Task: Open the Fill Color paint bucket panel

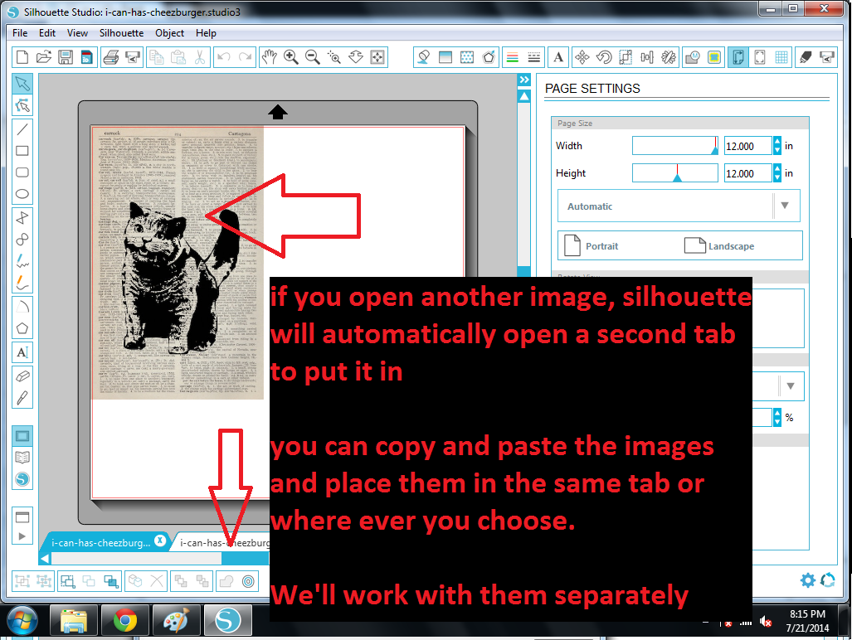Action: click(424, 57)
